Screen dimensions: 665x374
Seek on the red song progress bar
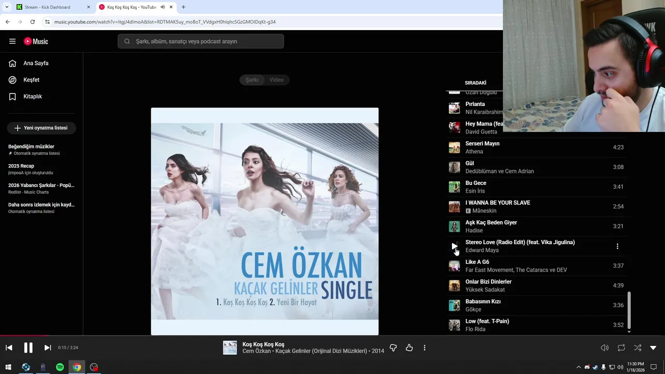tap(24, 336)
